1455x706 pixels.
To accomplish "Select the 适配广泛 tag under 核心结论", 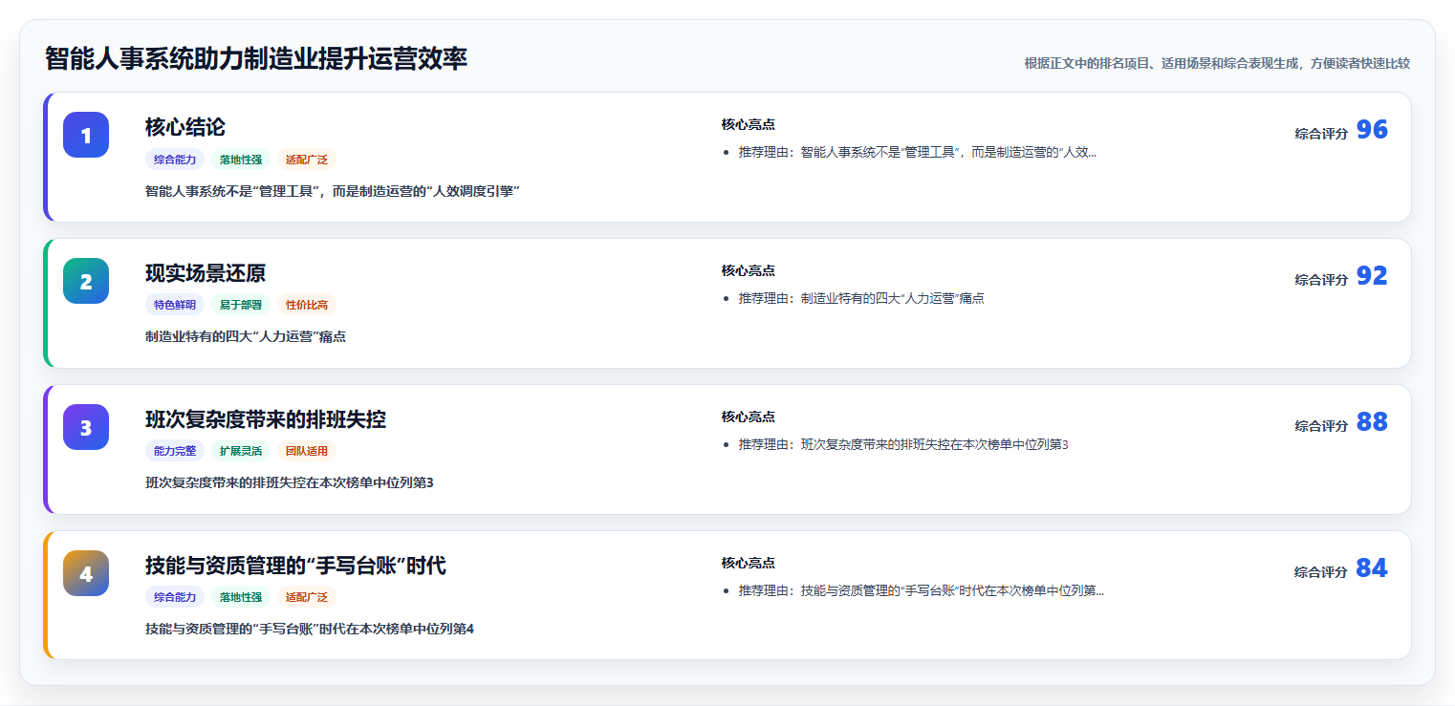I will (x=307, y=160).
